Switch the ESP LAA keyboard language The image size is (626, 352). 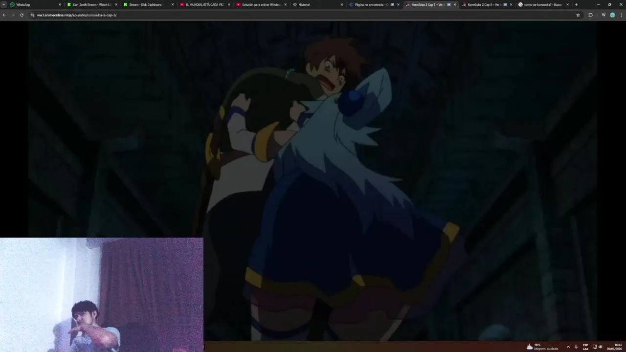pos(585,347)
